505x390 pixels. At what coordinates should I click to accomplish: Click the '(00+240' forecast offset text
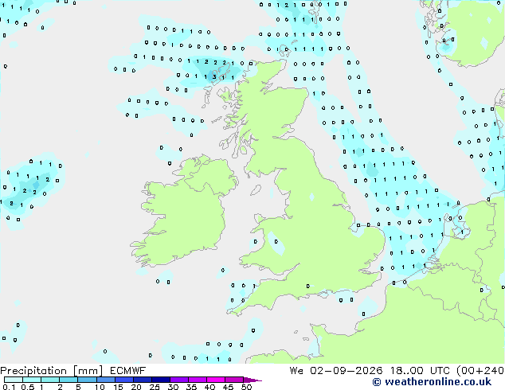click(480, 371)
